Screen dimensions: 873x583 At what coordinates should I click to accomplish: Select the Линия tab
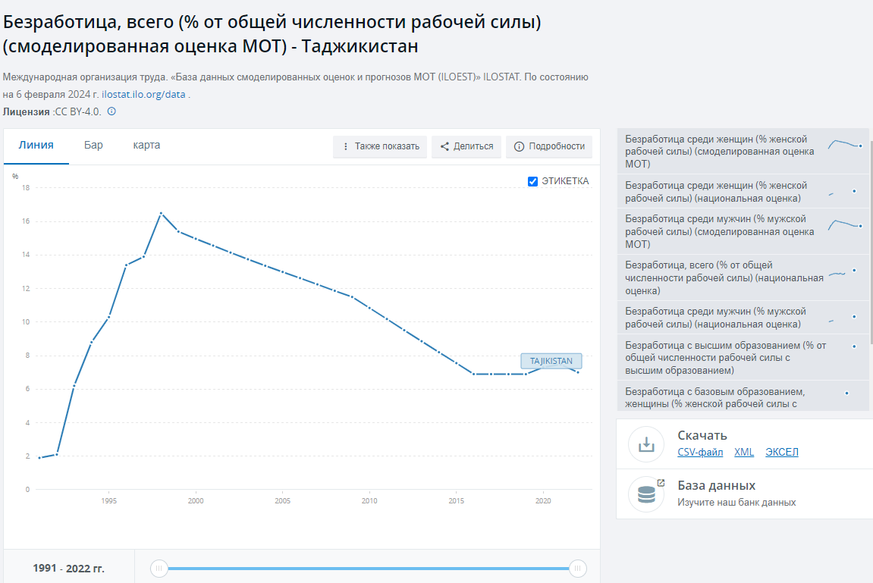point(36,146)
